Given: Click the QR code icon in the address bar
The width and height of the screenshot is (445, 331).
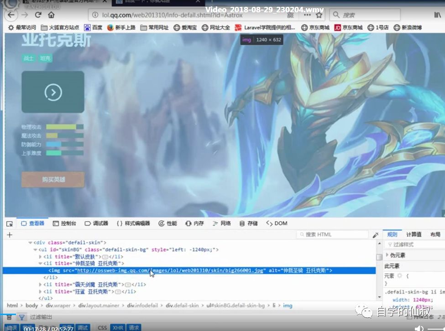Looking at the screenshot, I should click(x=290, y=16).
